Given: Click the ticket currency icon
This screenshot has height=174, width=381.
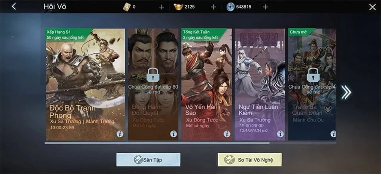Looking at the screenshot, I should point(127,7).
